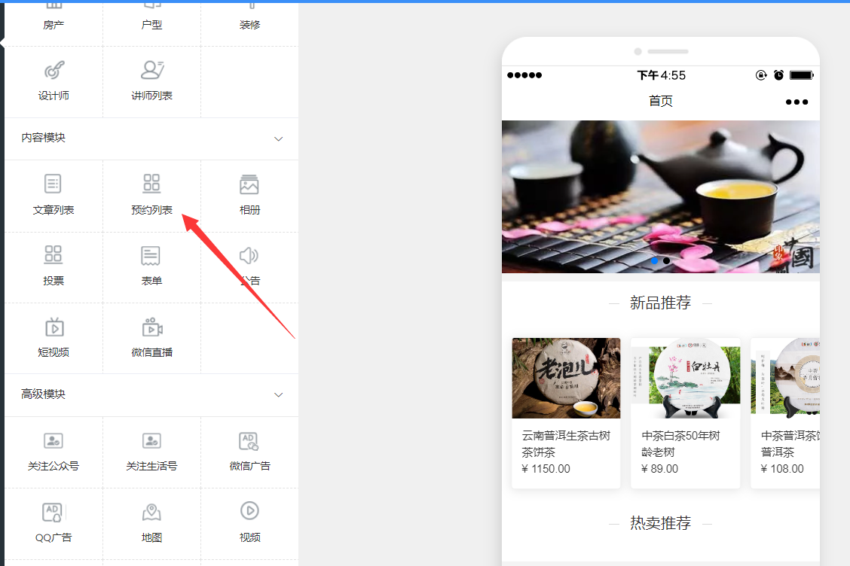
Task: Add the 讲师列表 lecturer list module
Action: point(151,81)
